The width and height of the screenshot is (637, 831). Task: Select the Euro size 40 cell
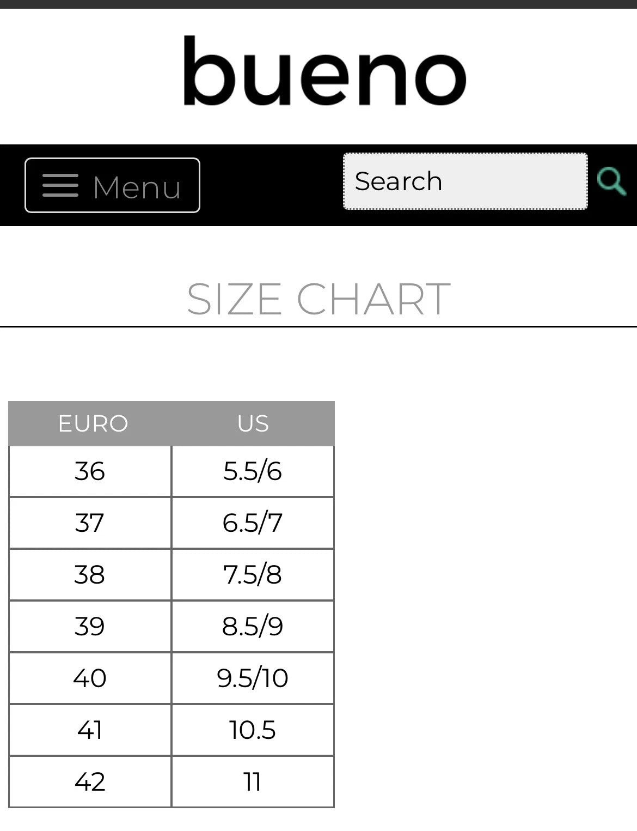(90, 678)
